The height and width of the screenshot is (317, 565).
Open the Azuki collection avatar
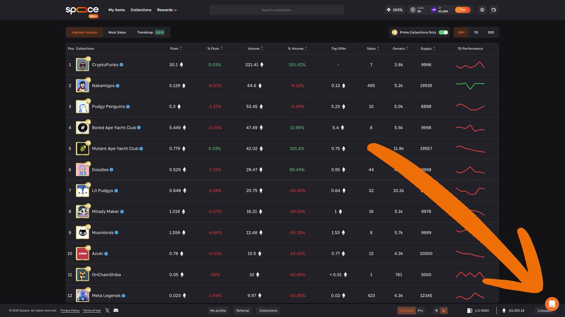pyautogui.click(x=82, y=254)
